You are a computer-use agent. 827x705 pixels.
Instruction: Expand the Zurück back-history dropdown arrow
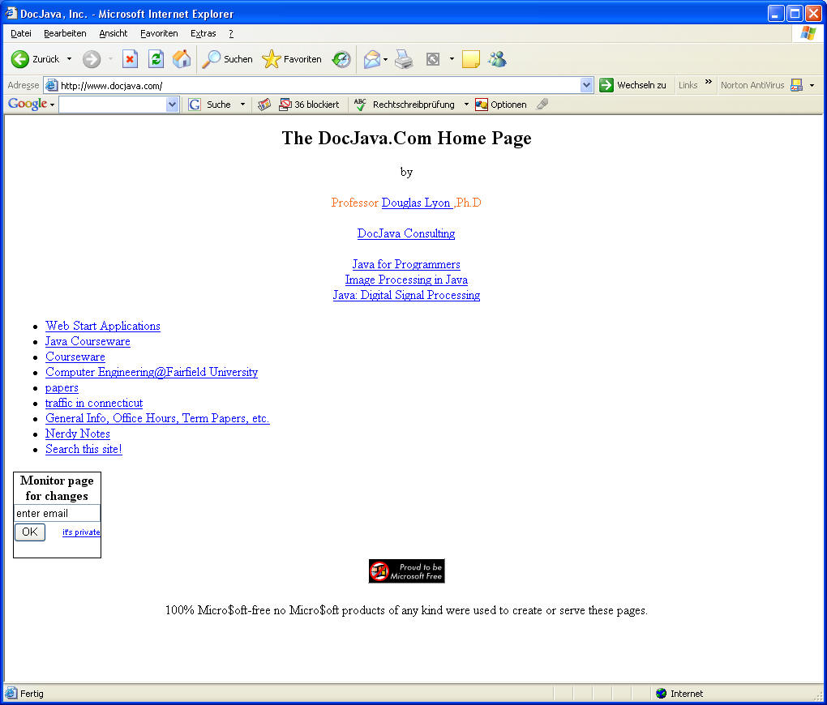pos(69,59)
